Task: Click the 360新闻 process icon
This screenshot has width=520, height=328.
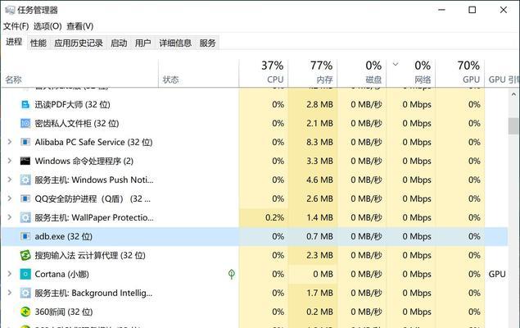Action: pyautogui.click(x=25, y=312)
